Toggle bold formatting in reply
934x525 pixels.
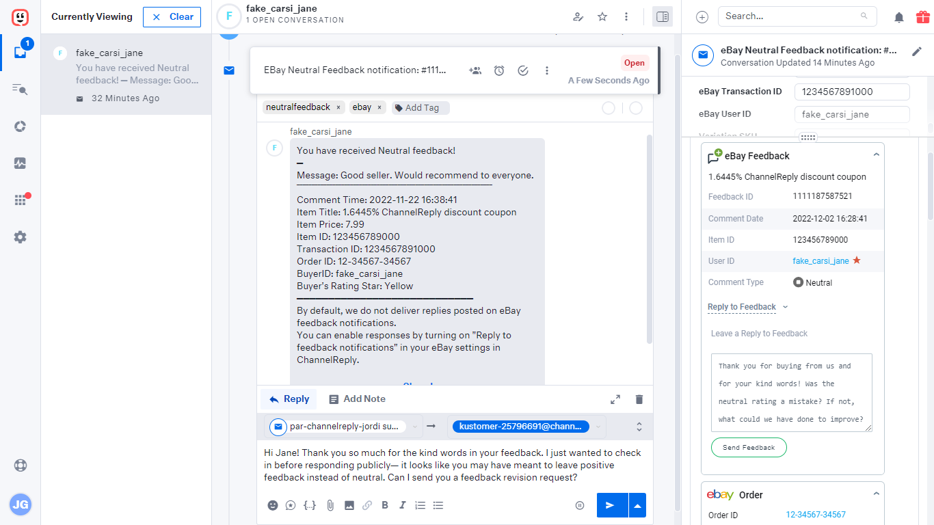(x=385, y=505)
